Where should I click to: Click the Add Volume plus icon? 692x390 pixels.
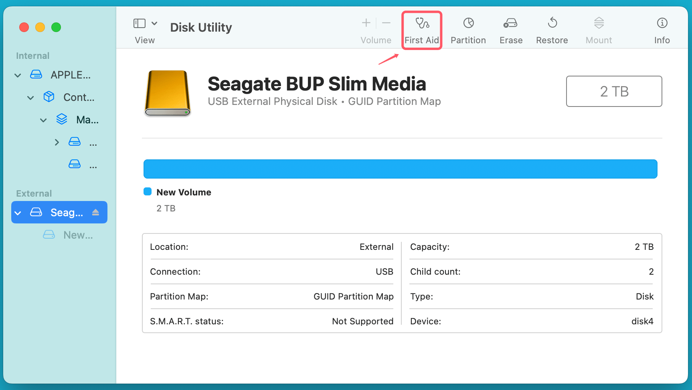tap(366, 23)
